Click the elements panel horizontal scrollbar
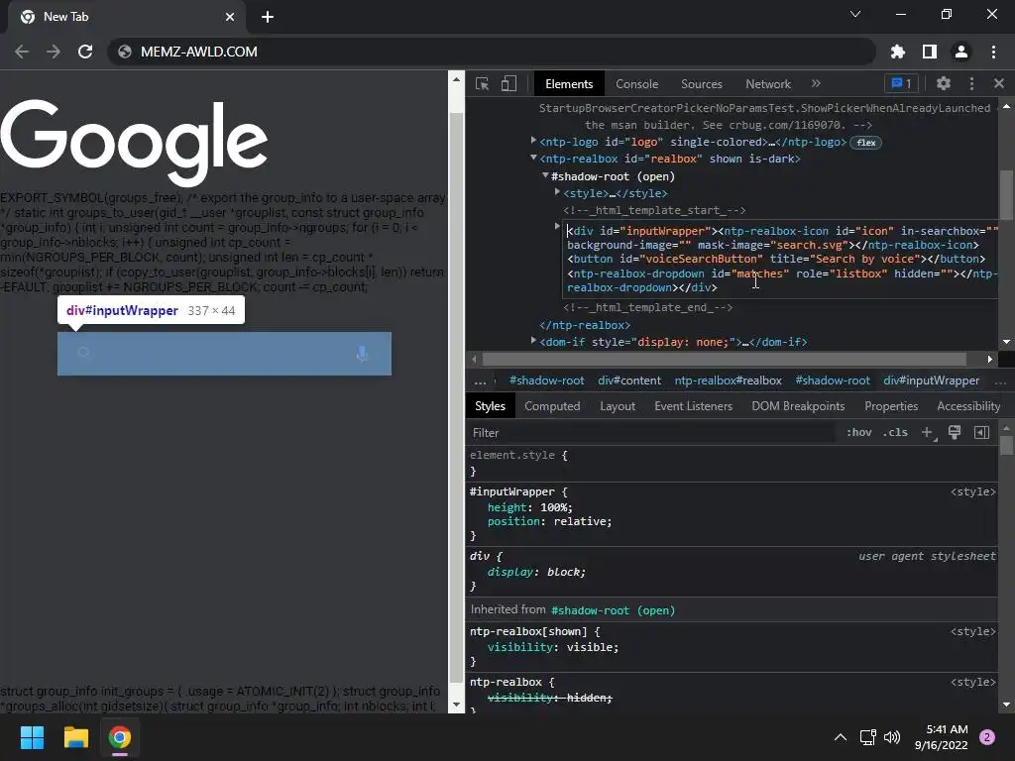Image resolution: width=1015 pixels, height=761 pixels. coord(724,359)
